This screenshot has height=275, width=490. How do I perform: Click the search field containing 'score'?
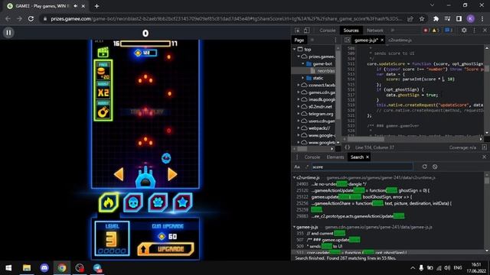[x=362, y=167]
